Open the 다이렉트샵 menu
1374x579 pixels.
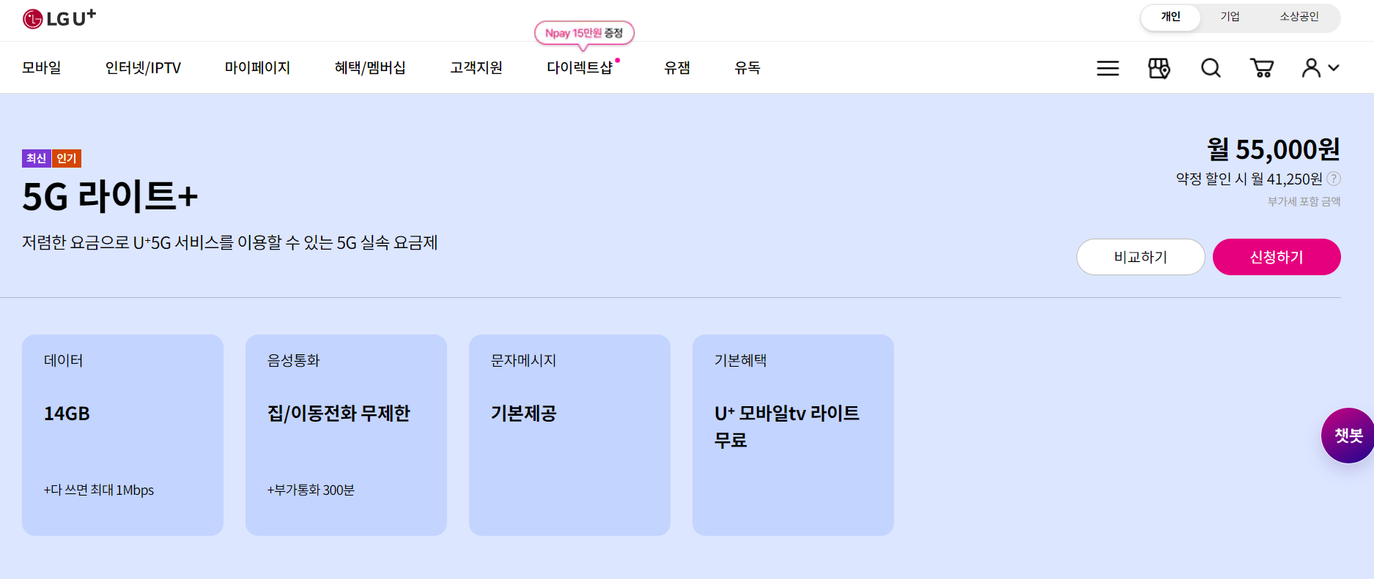pos(581,67)
